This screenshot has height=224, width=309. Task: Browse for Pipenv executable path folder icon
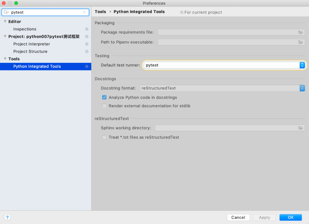pos(300,42)
